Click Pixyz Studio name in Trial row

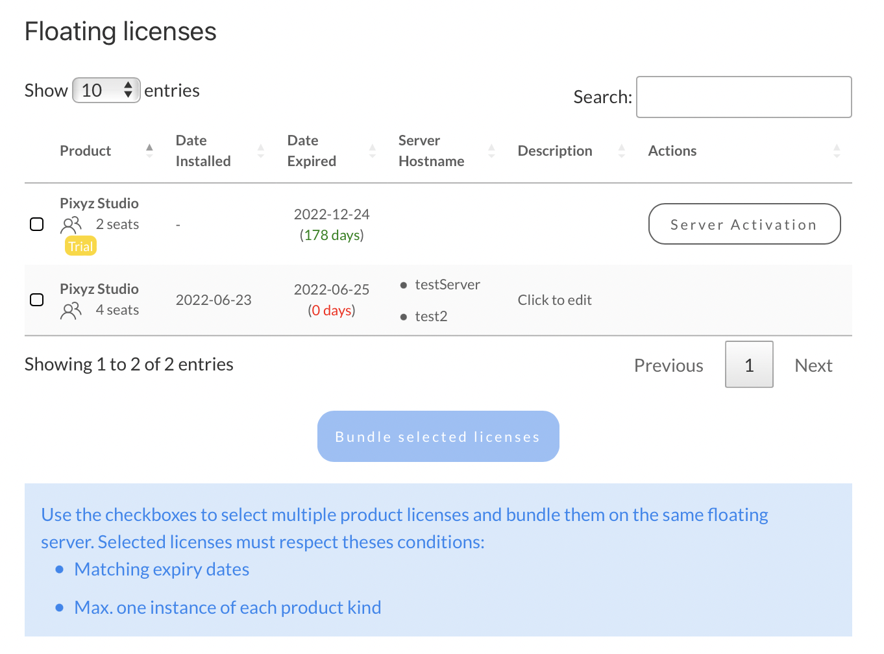tap(99, 203)
